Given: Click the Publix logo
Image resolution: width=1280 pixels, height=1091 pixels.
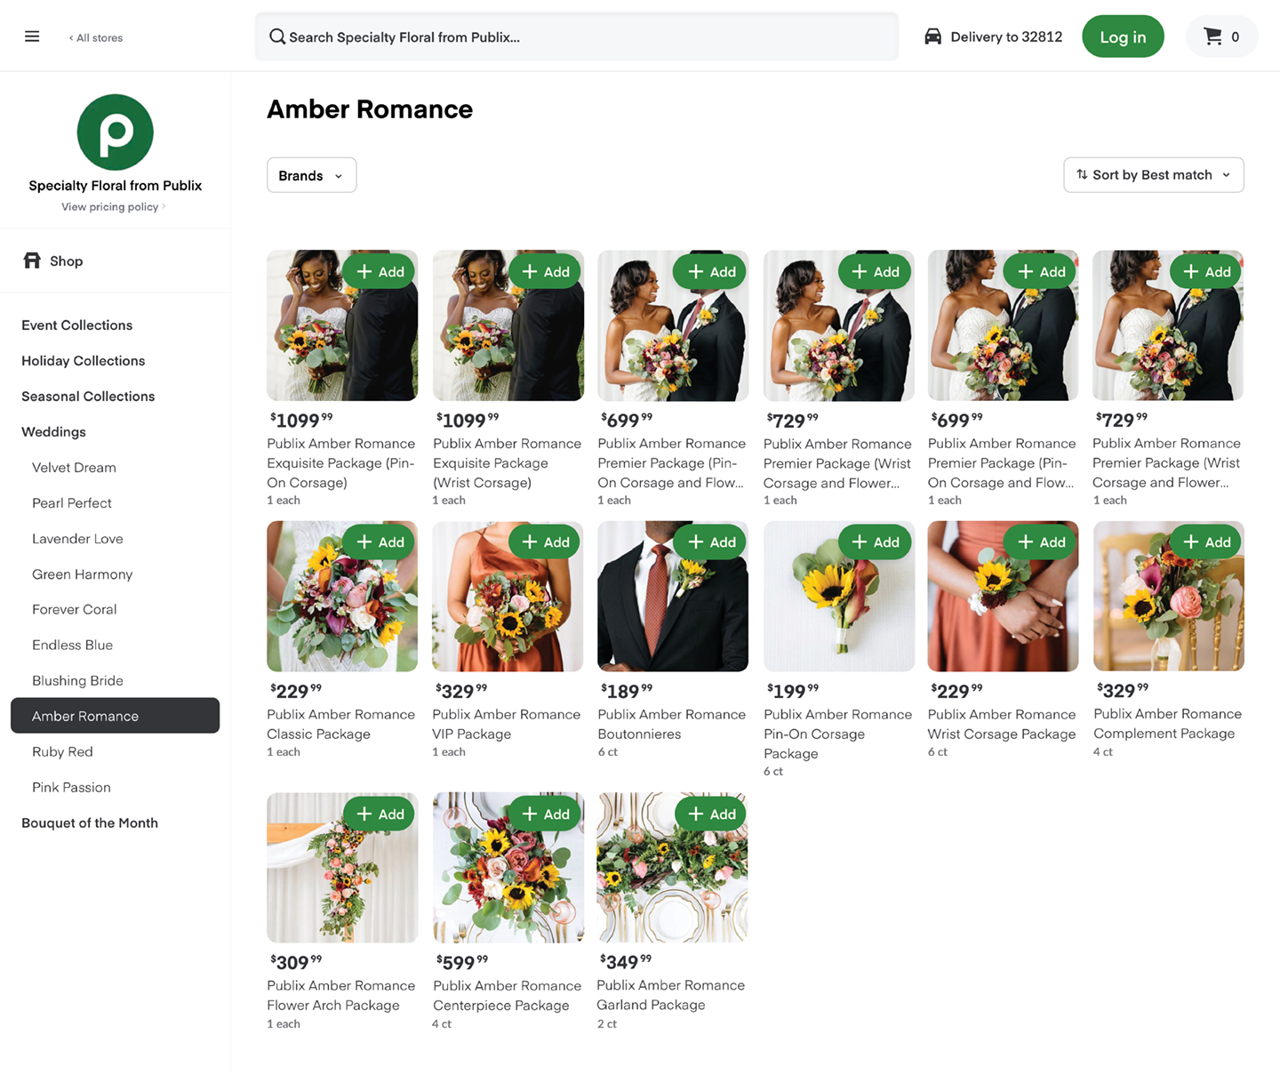Looking at the screenshot, I should pyautogui.click(x=116, y=132).
